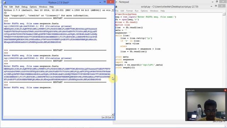Click the Python Shell title bar icon

pyautogui.click(x=5, y=2)
